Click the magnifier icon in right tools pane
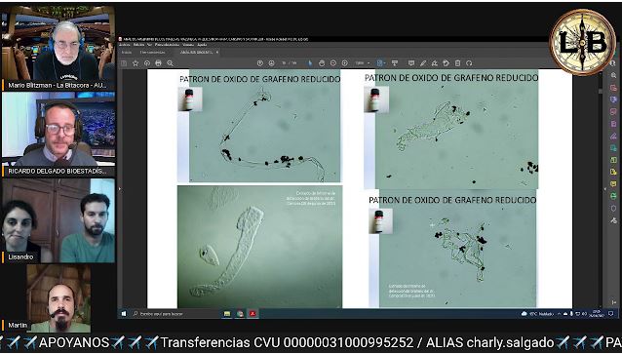Viewport: 622px width, 354px height. point(613,75)
